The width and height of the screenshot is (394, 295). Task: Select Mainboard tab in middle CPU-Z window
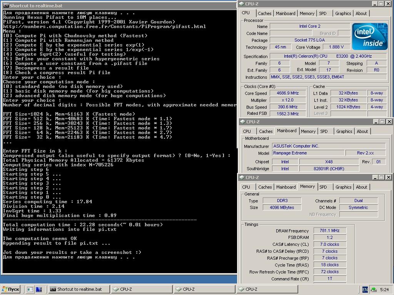point(287,131)
